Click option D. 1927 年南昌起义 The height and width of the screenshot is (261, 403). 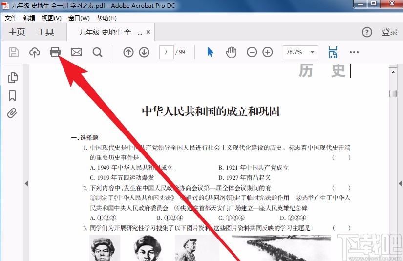pos(244,178)
